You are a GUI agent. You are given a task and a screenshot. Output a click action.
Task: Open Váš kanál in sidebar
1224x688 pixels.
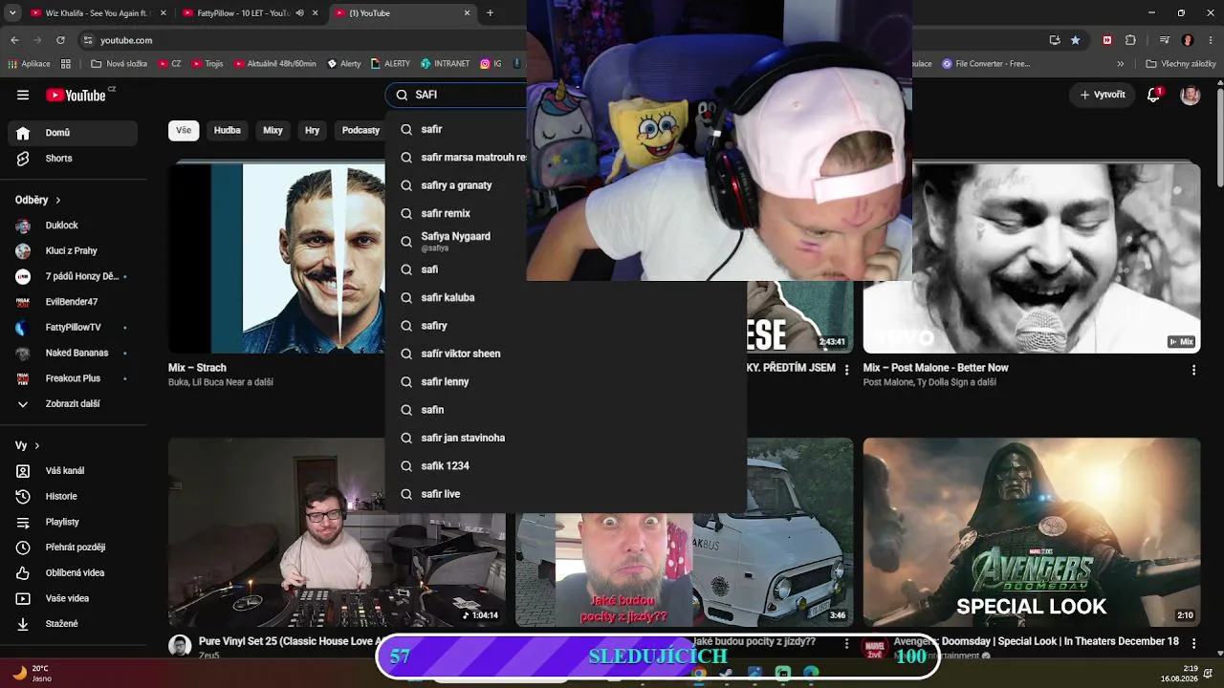click(73, 471)
